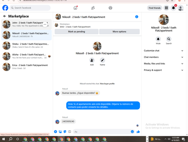The width and height of the screenshot is (188, 142).
Task: Open the emoji picker in message field
Action: point(132,132)
